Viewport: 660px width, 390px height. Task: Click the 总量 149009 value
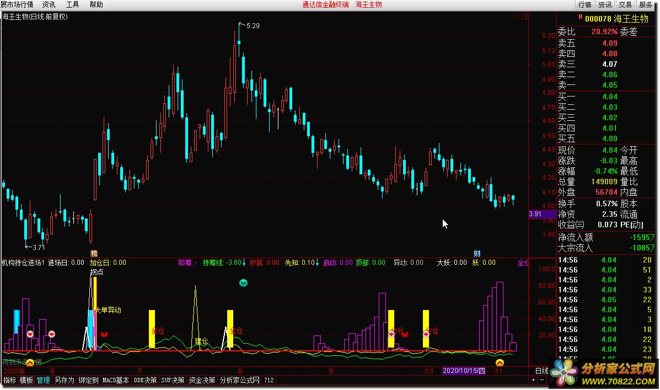point(604,182)
